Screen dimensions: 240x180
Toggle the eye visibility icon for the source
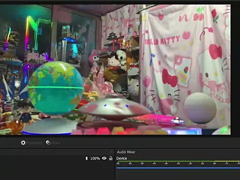coord(104,158)
